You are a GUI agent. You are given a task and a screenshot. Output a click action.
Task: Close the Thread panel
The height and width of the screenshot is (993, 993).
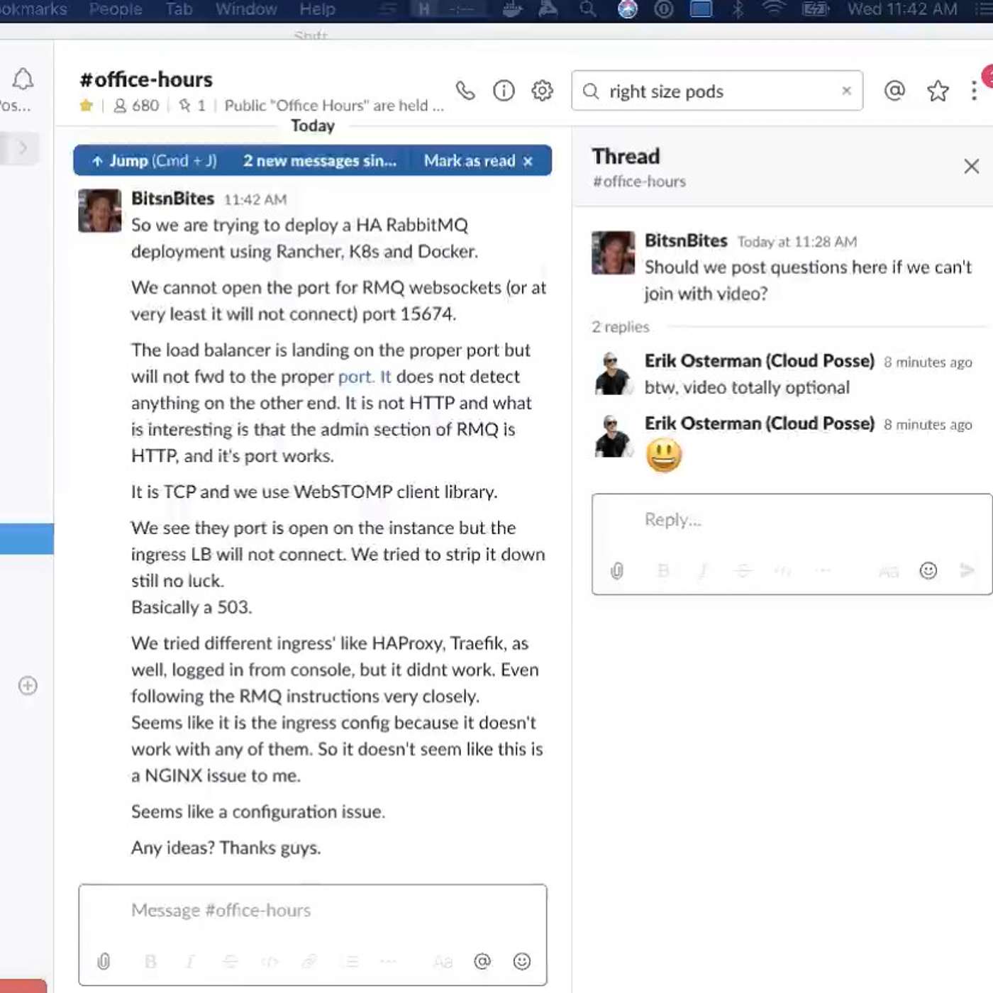point(971,166)
